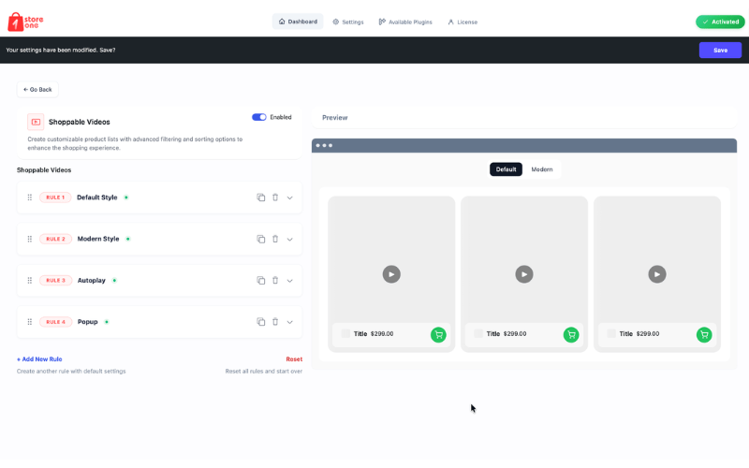Click the red Reset link

coord(294,359)
